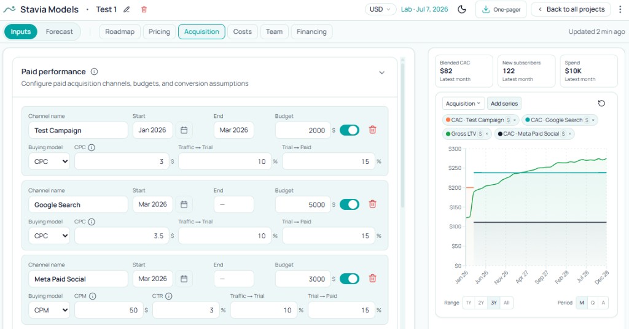
Task: Set chart period to monthly M
Action: tap(582, 303)
